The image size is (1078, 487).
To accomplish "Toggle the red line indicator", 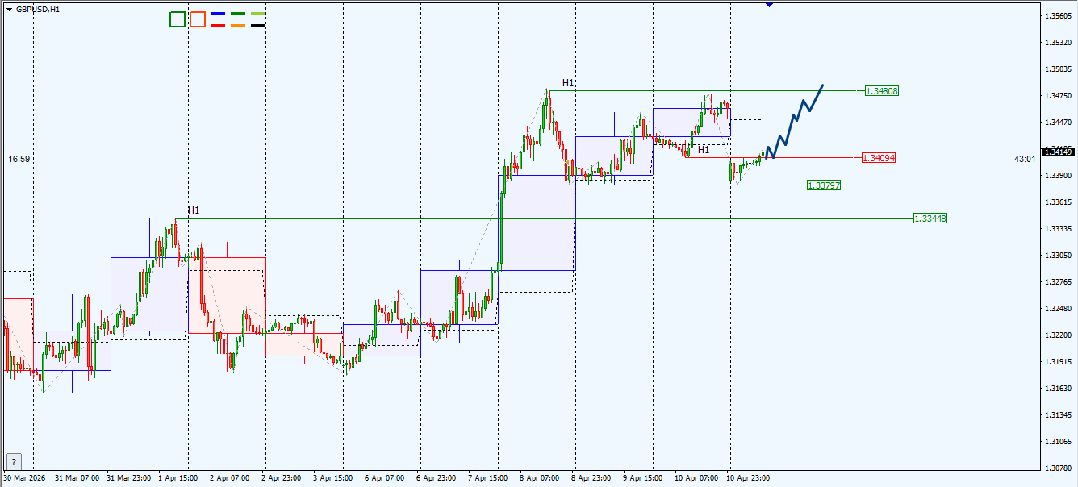I will coord(218,26).
